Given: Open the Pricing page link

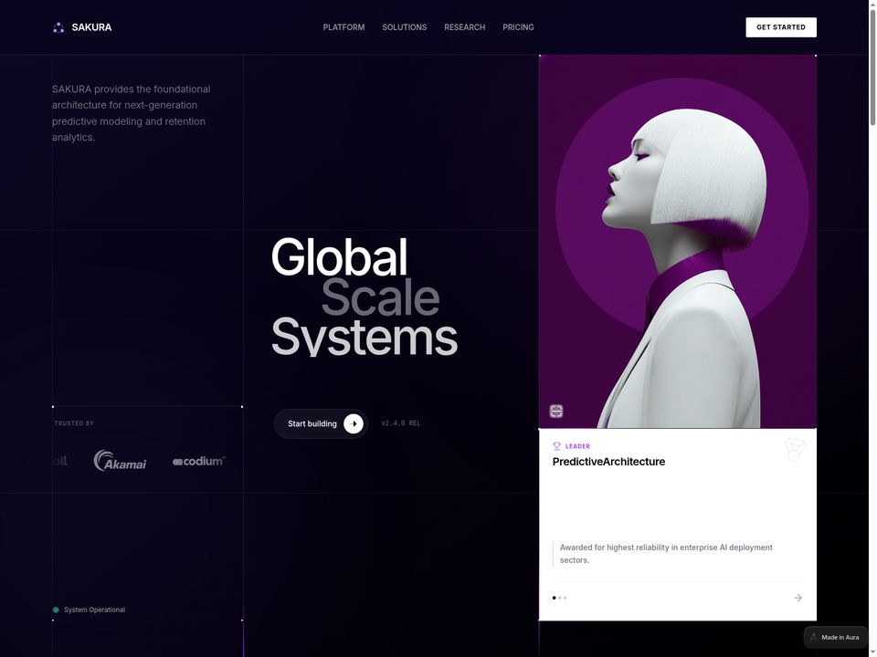Looking at the screenshot, I should pos(519,27).
